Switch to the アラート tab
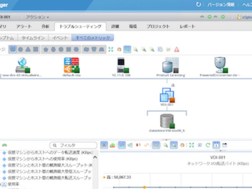 point(24,26)
